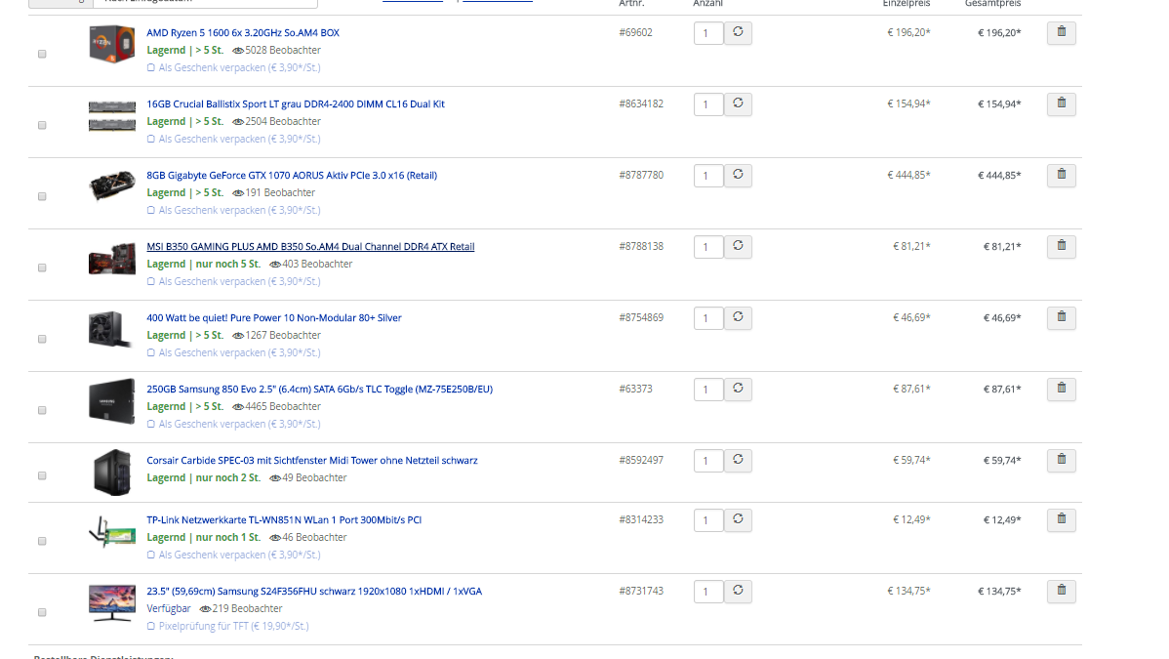Enable gift wrapping for MSI B350 mainboard
This screenshot has height=659, width=1169.
(x=150, y=281)
